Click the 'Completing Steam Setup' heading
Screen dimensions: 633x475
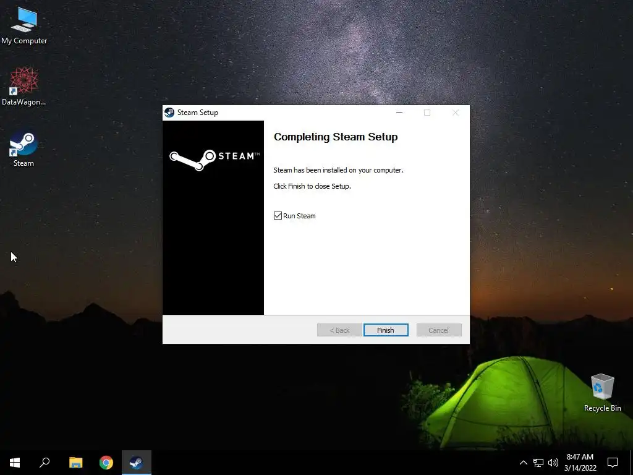tap(336, 137)
